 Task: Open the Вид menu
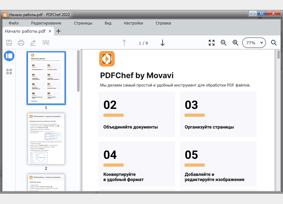(x=108, y=23)
